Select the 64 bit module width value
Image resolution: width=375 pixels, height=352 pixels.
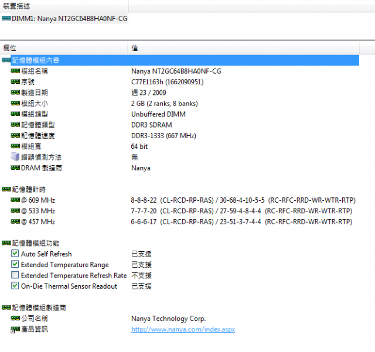click(139, 146)
